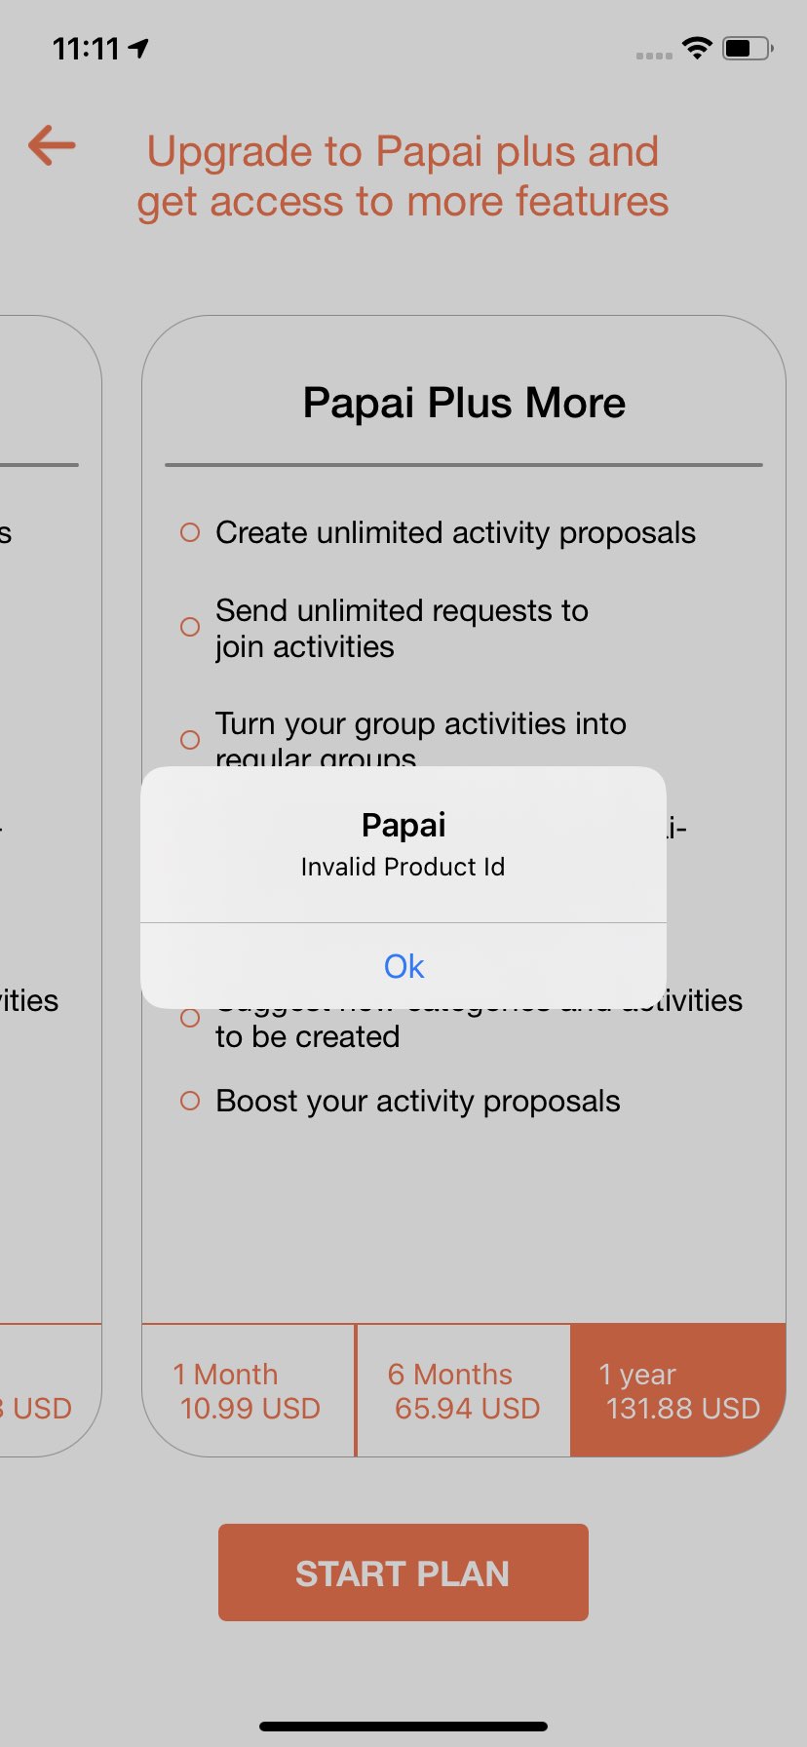Select the 1 Month 10.99 USD plan
This screenshot has width=807, height=1747.
coord(249,1390)
